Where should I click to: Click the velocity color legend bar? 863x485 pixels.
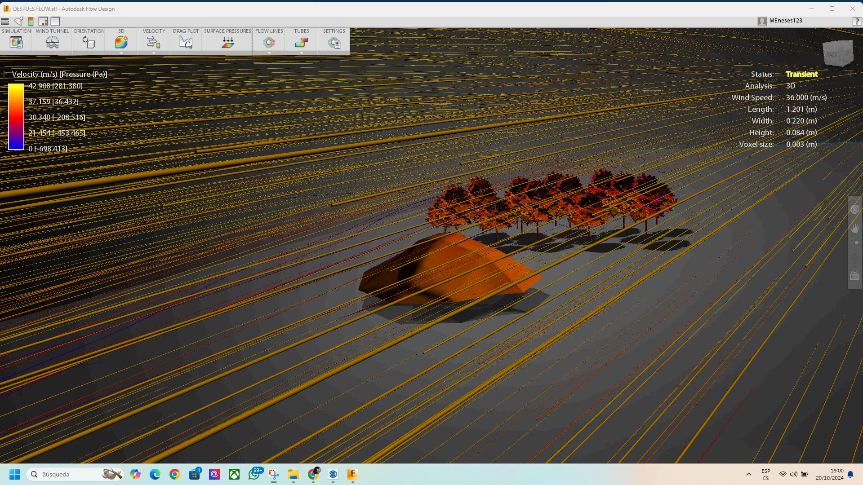[x=16, y=117]
